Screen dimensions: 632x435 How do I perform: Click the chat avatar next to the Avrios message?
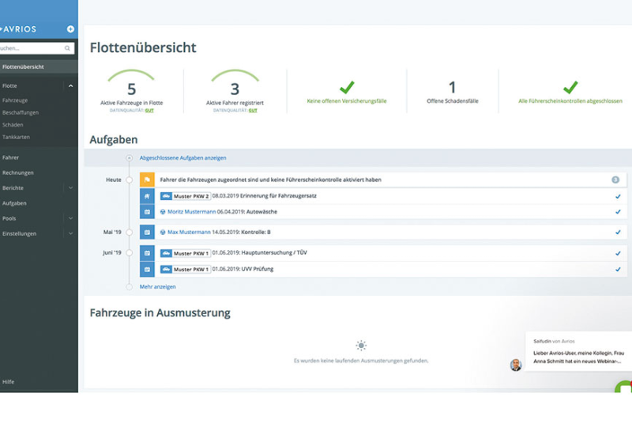516,365
